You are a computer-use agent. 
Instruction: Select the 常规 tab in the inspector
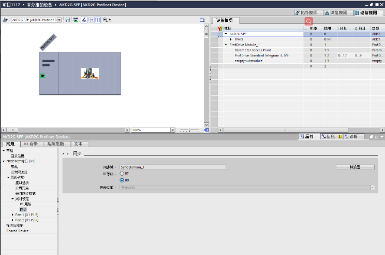(10, 144)
